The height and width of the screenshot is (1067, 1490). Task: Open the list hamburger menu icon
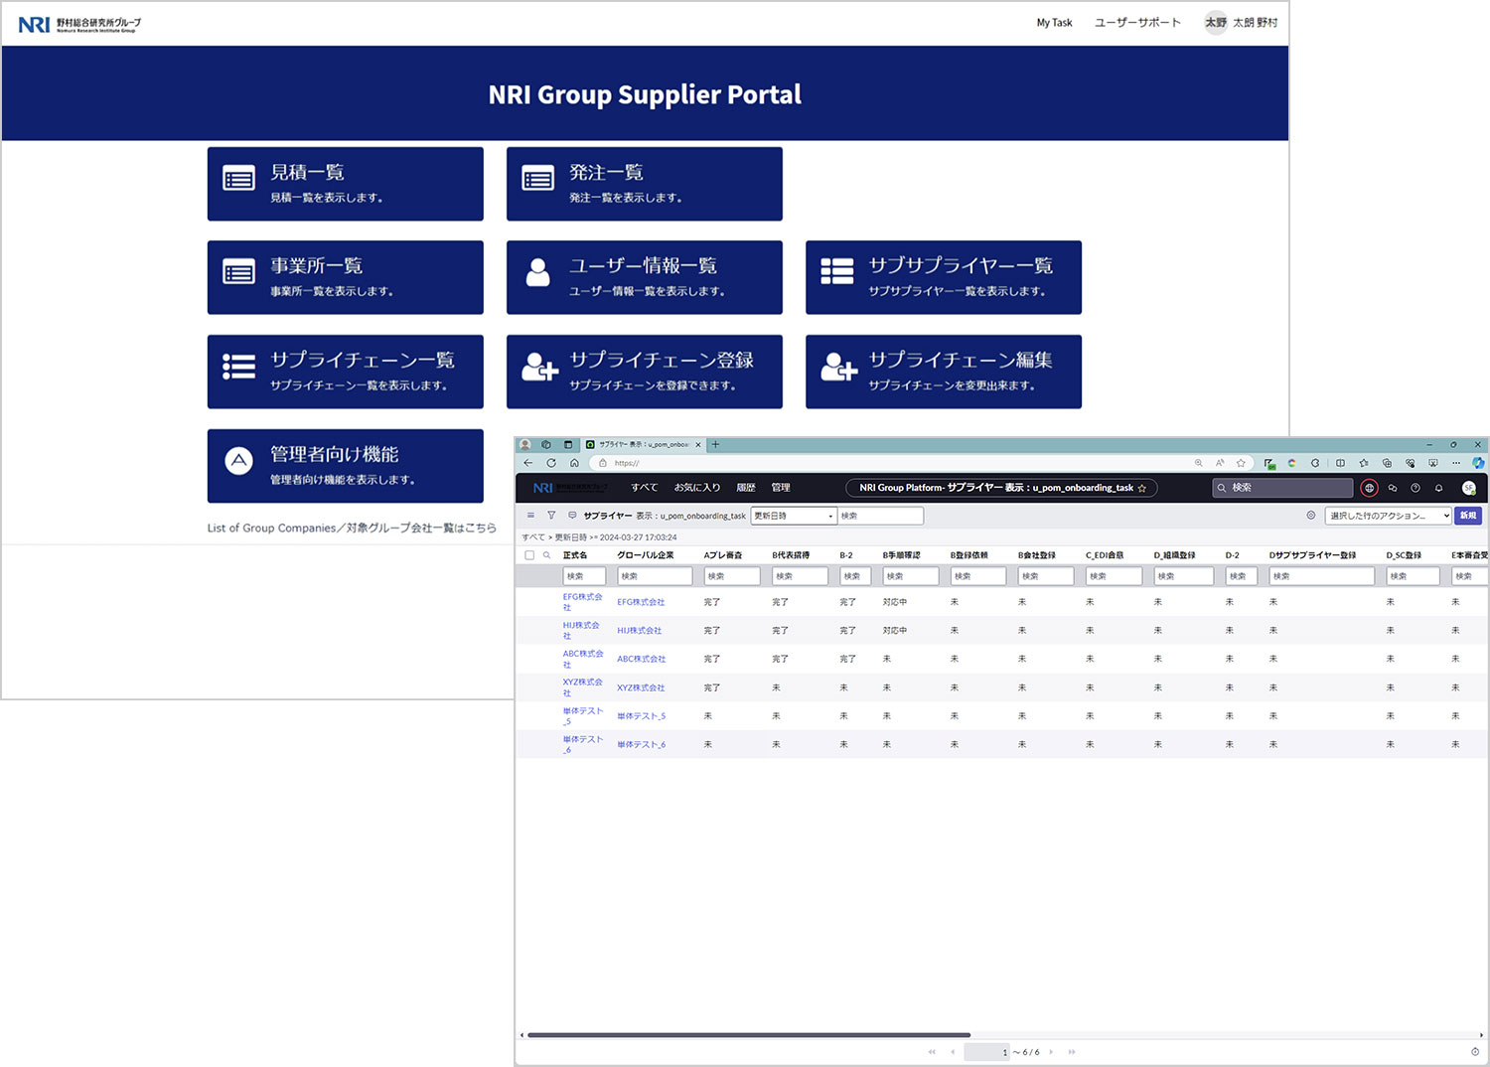pos(530,516)
